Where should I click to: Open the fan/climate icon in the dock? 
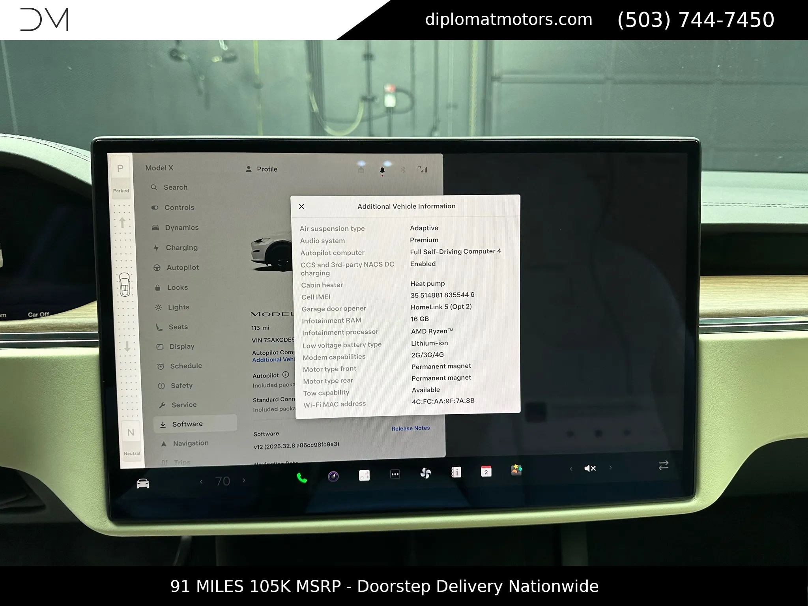[425, 474]
